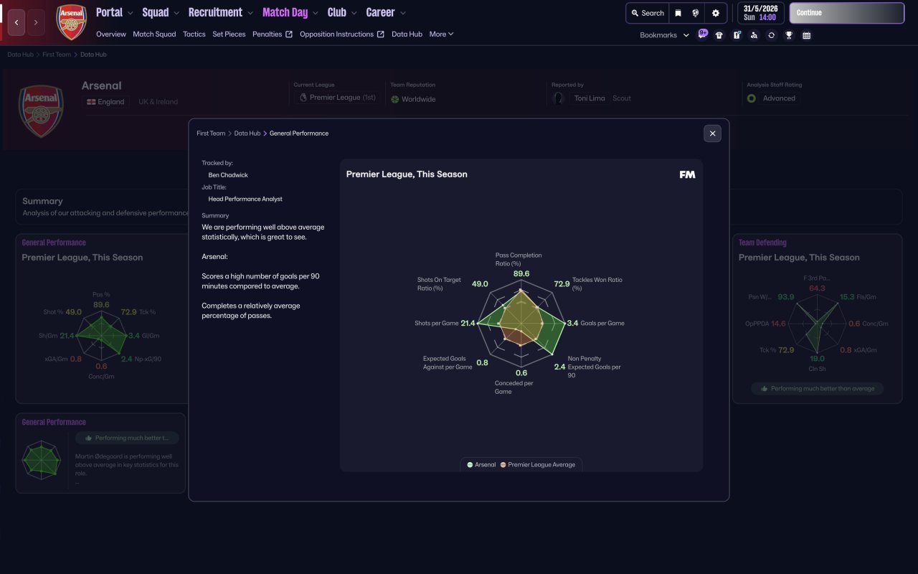The height and width of the screenshot is (574, 918).
Task: Click the thumbs-up icon in the Team Defending card
Action: pyautogui.click(x=765, y=388)
